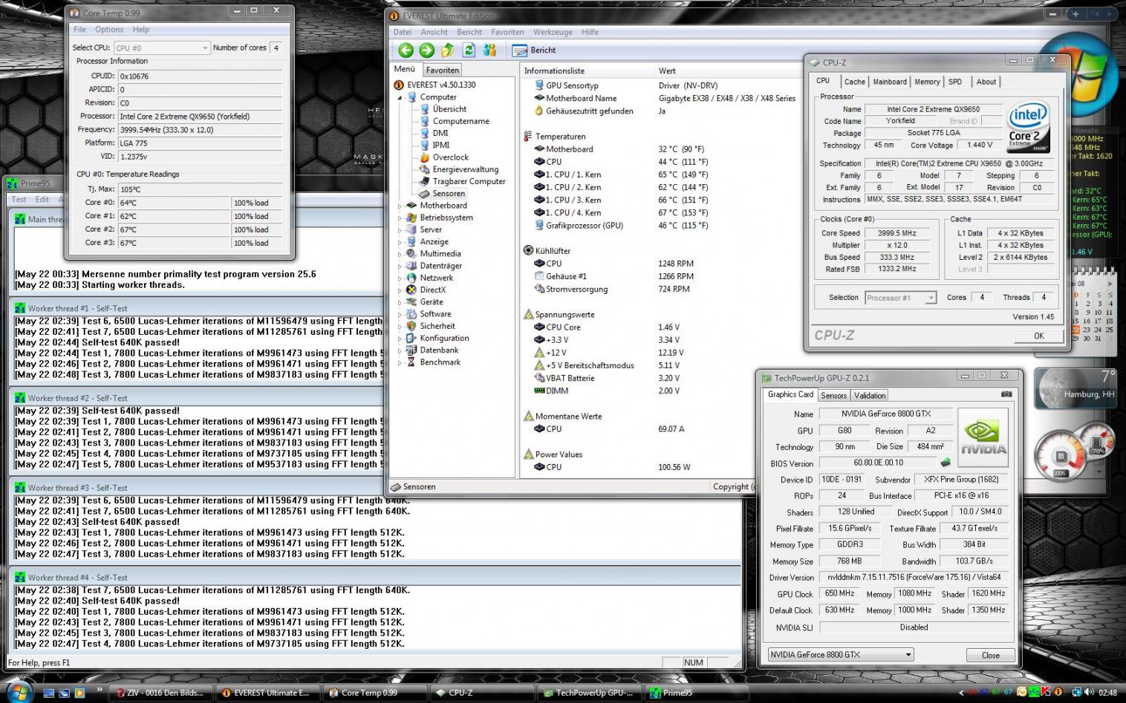Expand the Motherboard tree node
This screenshot has height=703, width=1126.
tap(400, 206)
